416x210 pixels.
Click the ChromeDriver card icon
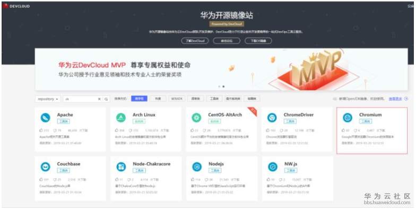pos(272,118)
